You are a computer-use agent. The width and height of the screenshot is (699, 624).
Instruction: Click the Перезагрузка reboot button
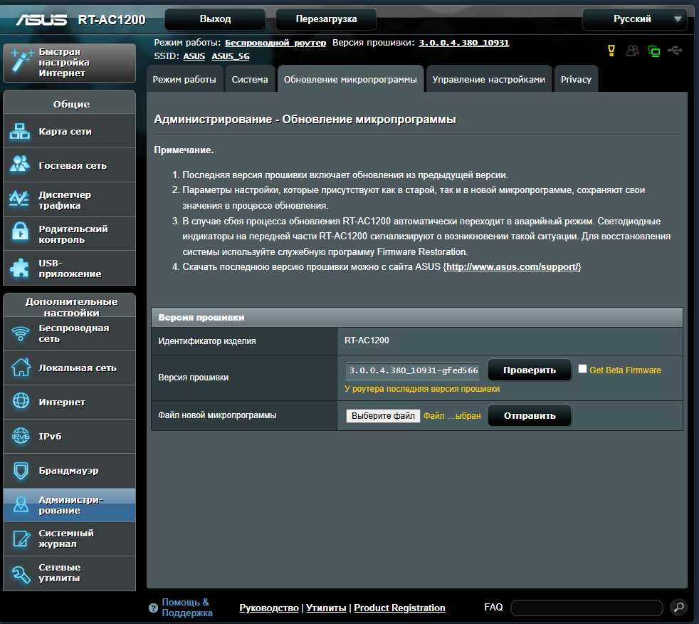point(326,19)
